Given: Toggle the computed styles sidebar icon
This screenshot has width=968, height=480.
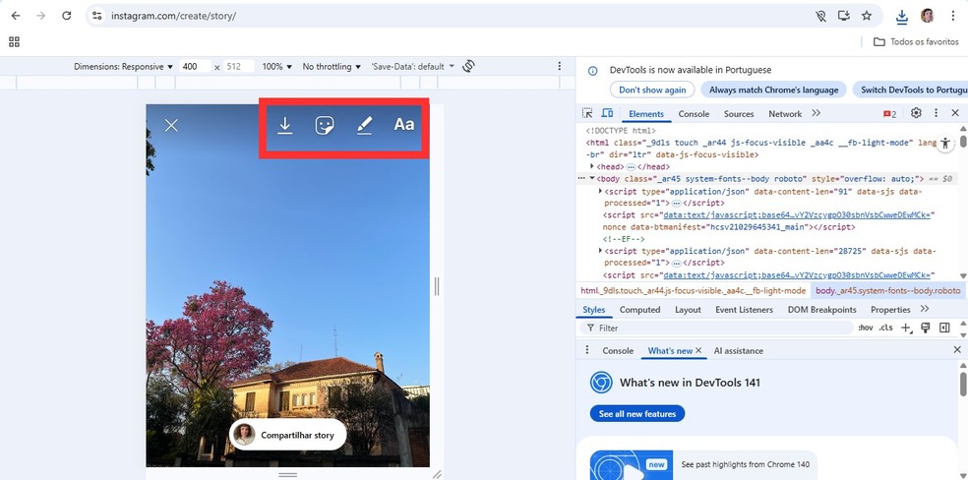Looking at the screenshot, I should tap(944, 328).
